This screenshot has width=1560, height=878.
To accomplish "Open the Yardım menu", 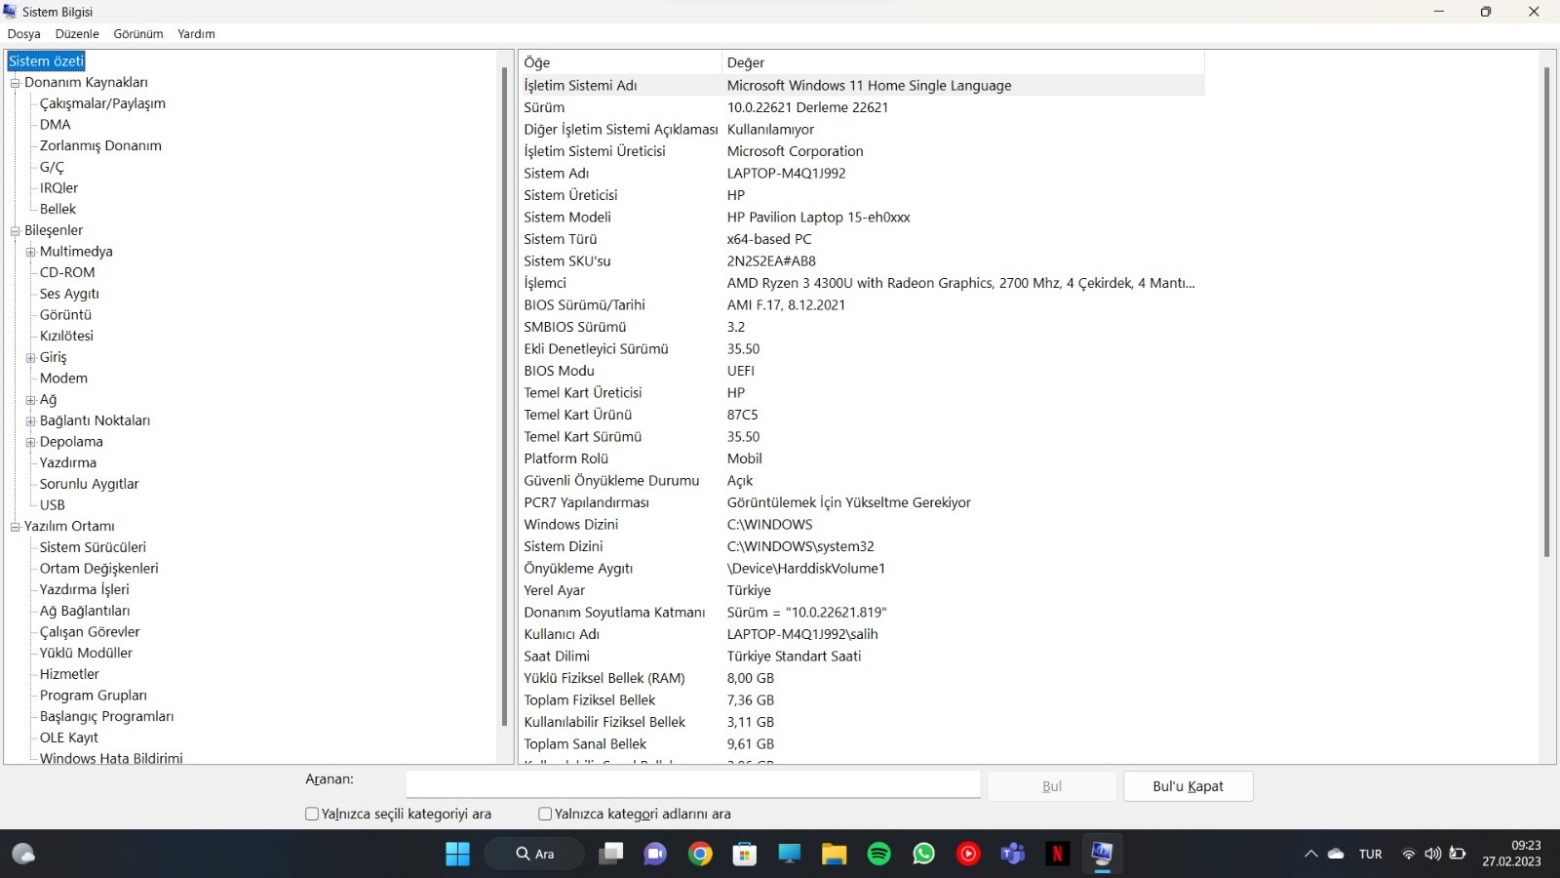I will [196, 33].
